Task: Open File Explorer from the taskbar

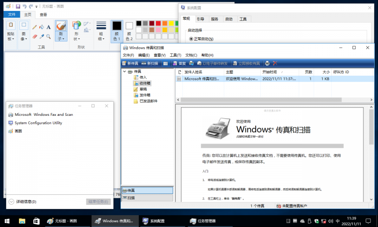Action: (x=22, y=221)
